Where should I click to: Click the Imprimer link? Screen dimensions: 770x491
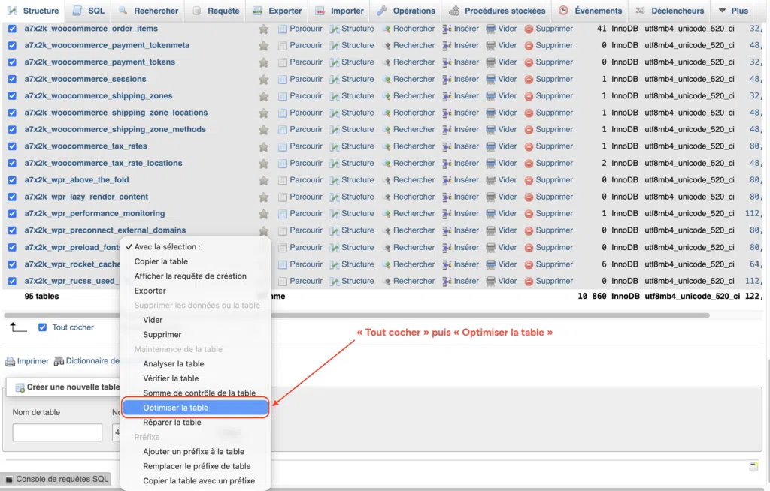coord(33,362)
